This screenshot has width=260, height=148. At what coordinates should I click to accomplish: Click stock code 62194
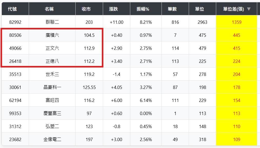tap(15, 100)
